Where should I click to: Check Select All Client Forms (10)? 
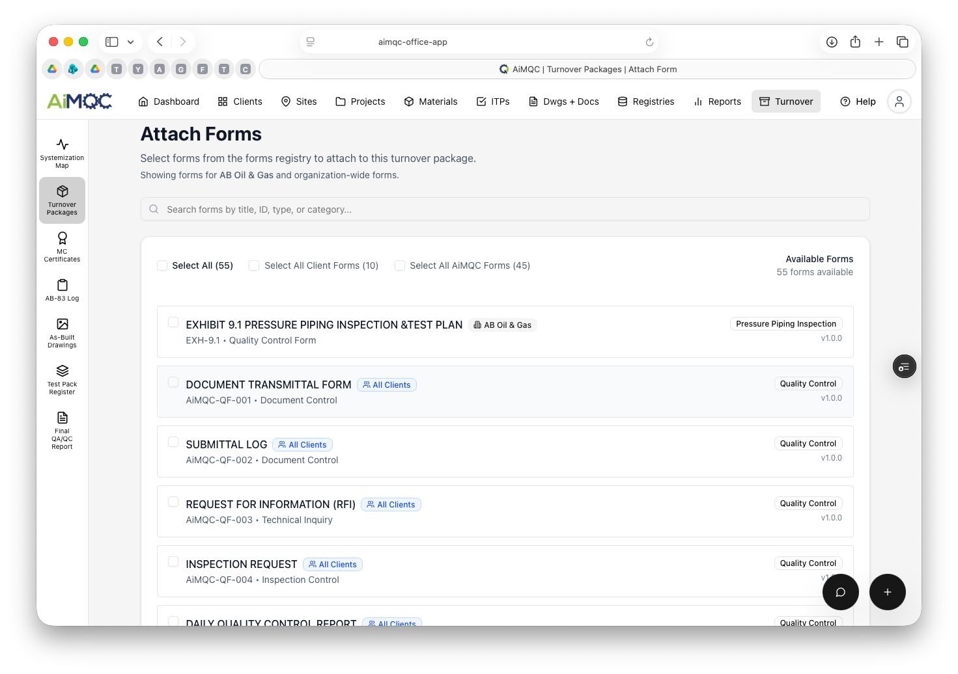click(255, 265)
